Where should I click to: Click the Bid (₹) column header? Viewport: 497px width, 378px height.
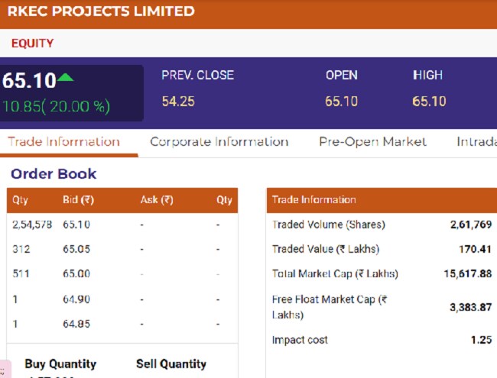(x=78, y=200)
